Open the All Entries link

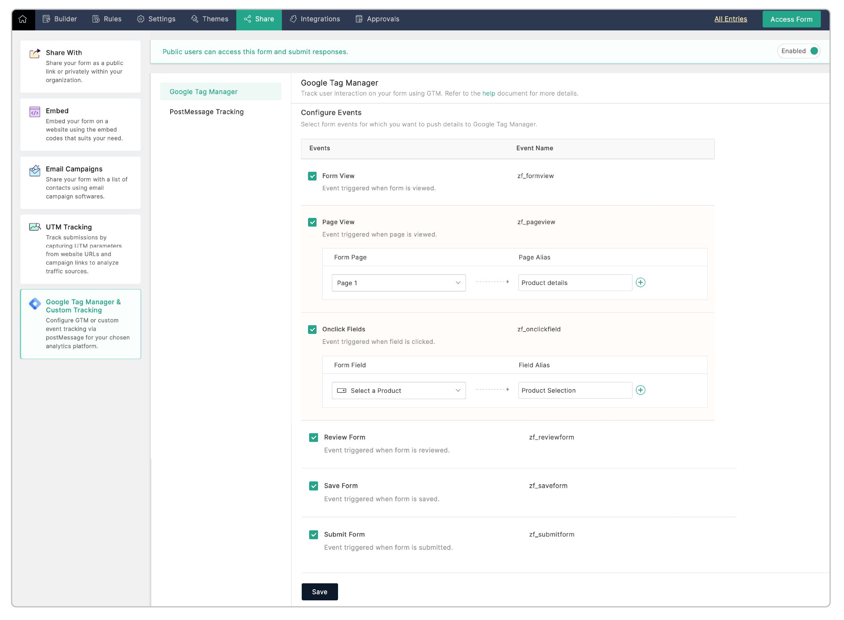[x=731, y=19]
